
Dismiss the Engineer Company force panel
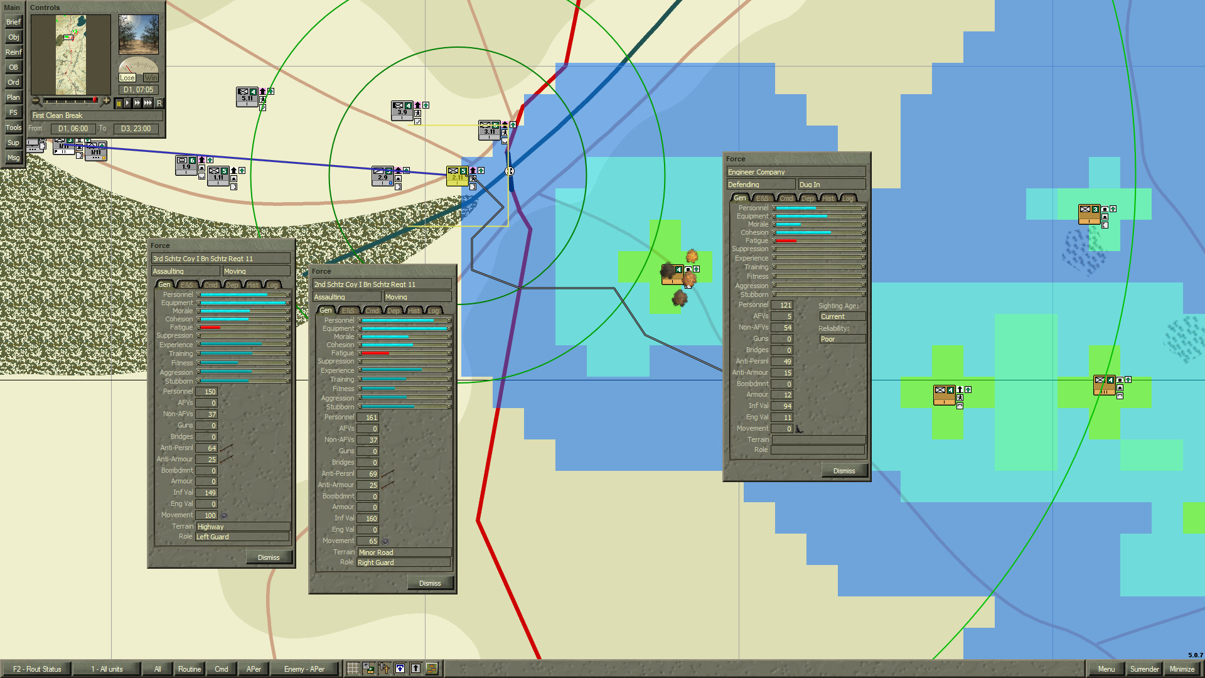(x=844, y=470)
